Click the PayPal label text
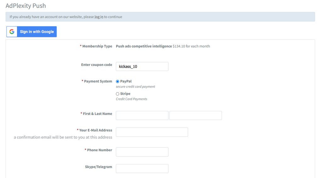 [126, 81]
